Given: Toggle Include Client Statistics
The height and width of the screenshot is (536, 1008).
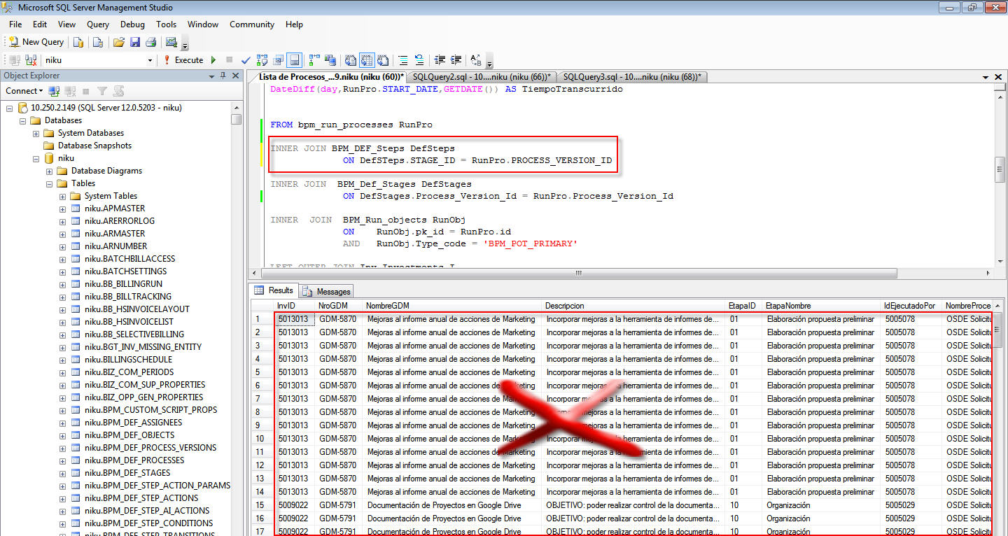Looking at the screenshot, I should 330,60.
